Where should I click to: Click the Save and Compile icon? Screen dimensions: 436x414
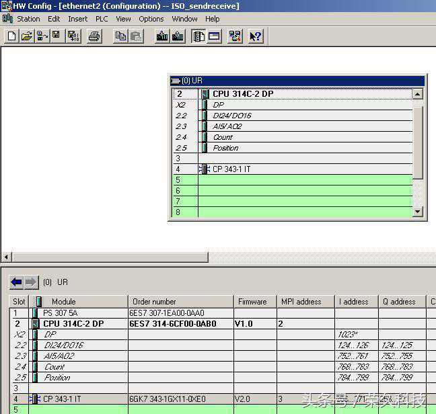pyautogui.click(x=73, y=36)
